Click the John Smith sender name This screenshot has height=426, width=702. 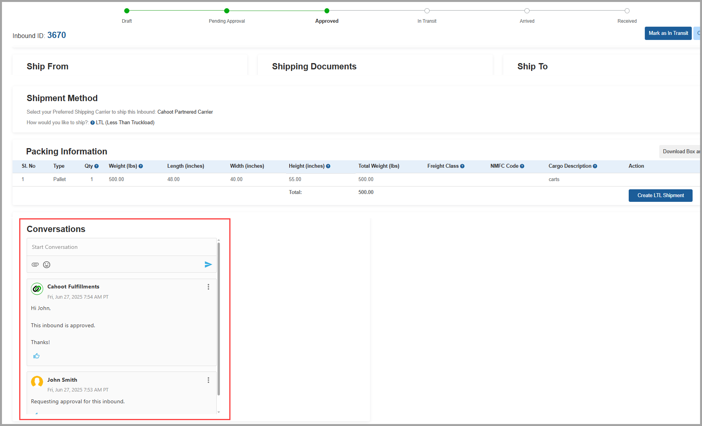[x=62, y=380]
